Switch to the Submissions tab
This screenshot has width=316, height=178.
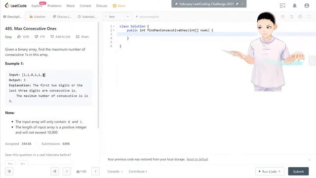coord(87,16)
